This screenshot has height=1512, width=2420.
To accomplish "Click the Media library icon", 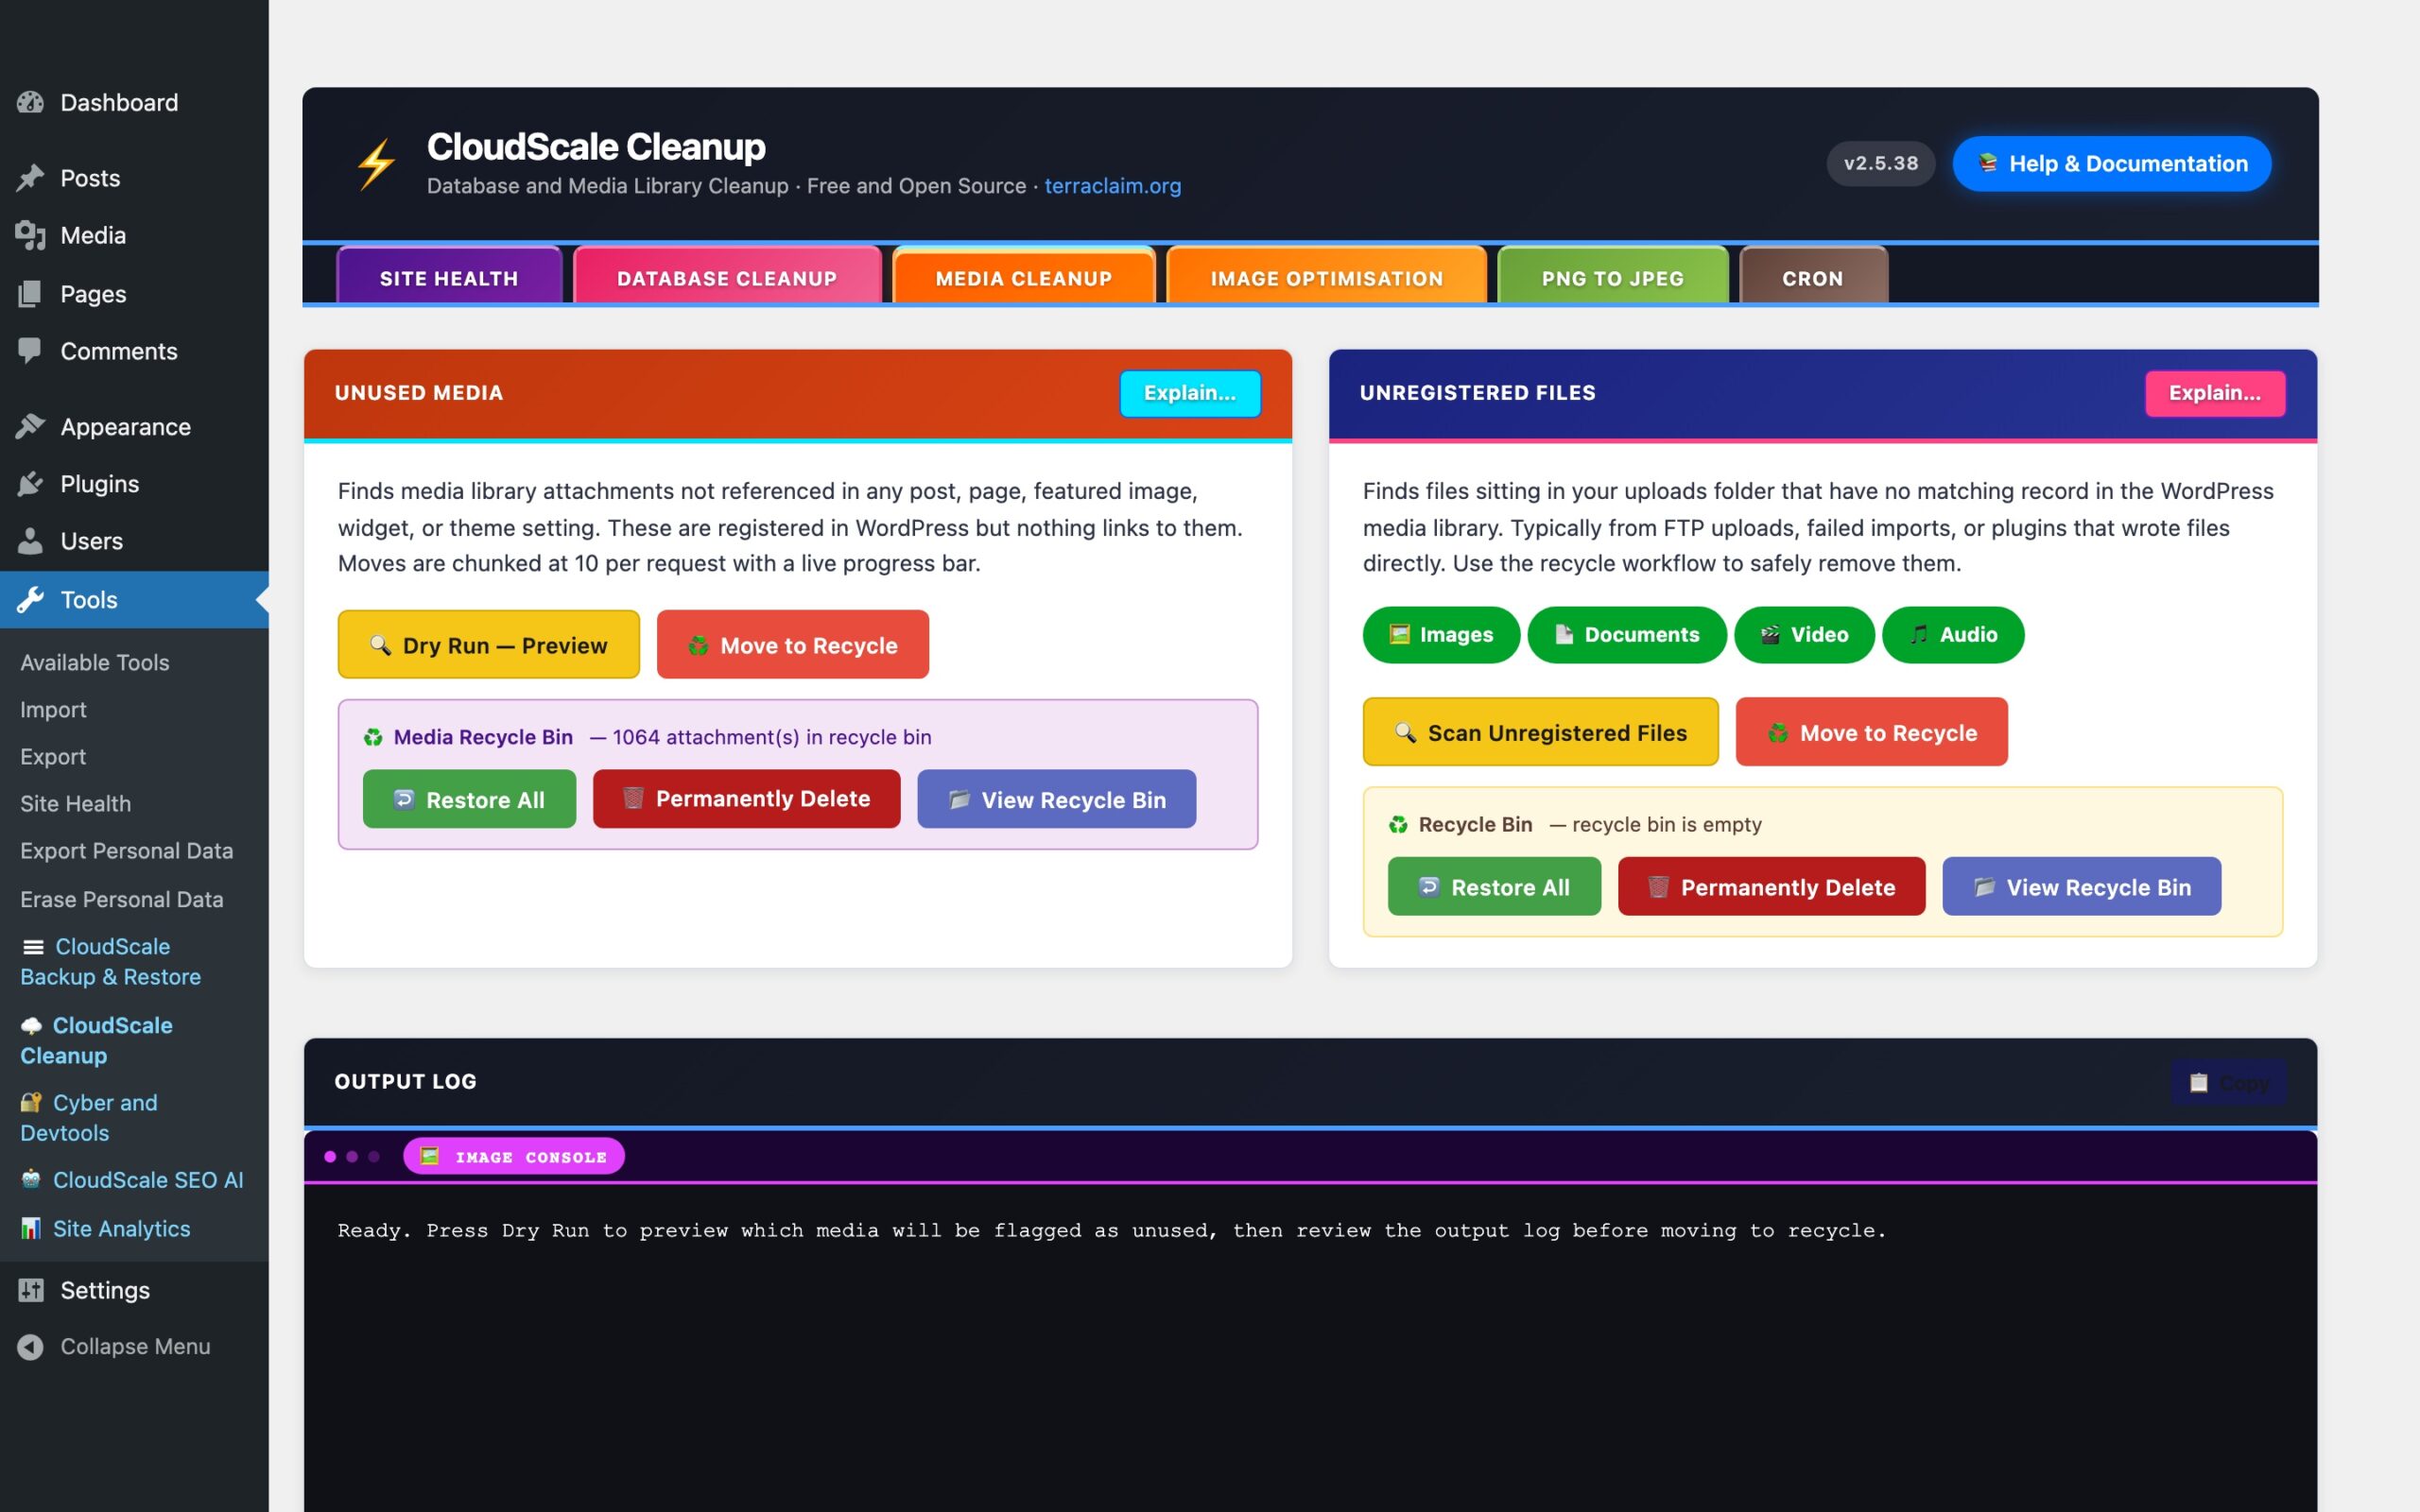I will [x=30, y=235].
